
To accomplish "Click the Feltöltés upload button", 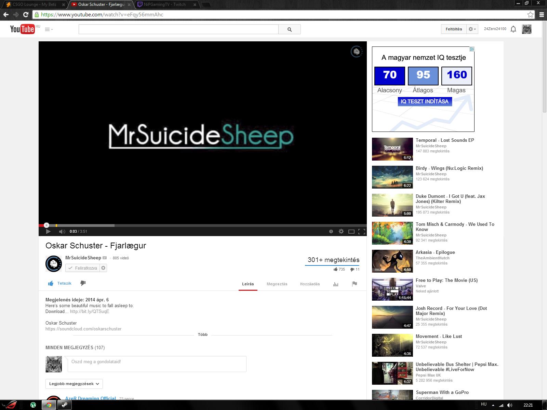I will point(454,29).
